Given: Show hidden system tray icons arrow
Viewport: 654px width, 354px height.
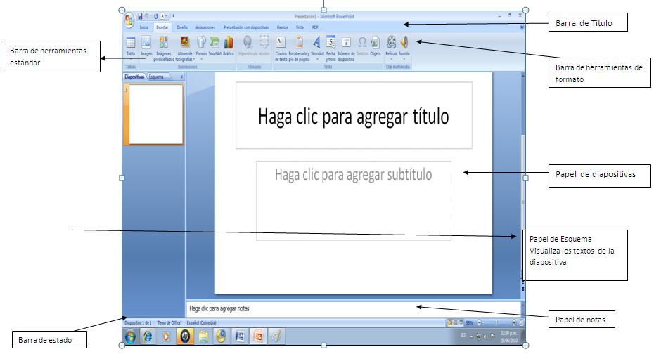Looking at the screenshot, I should pos(472,336).
